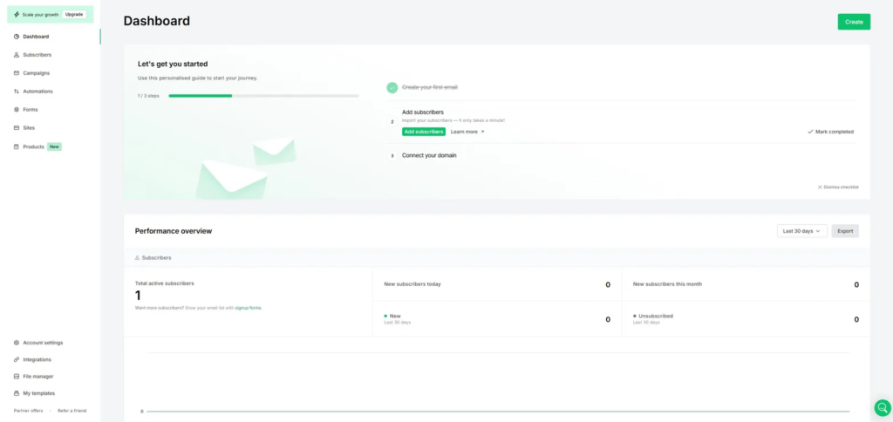893x422 pixels.
Task: Click the New subscribers this month label
Action: click(667, 284)
